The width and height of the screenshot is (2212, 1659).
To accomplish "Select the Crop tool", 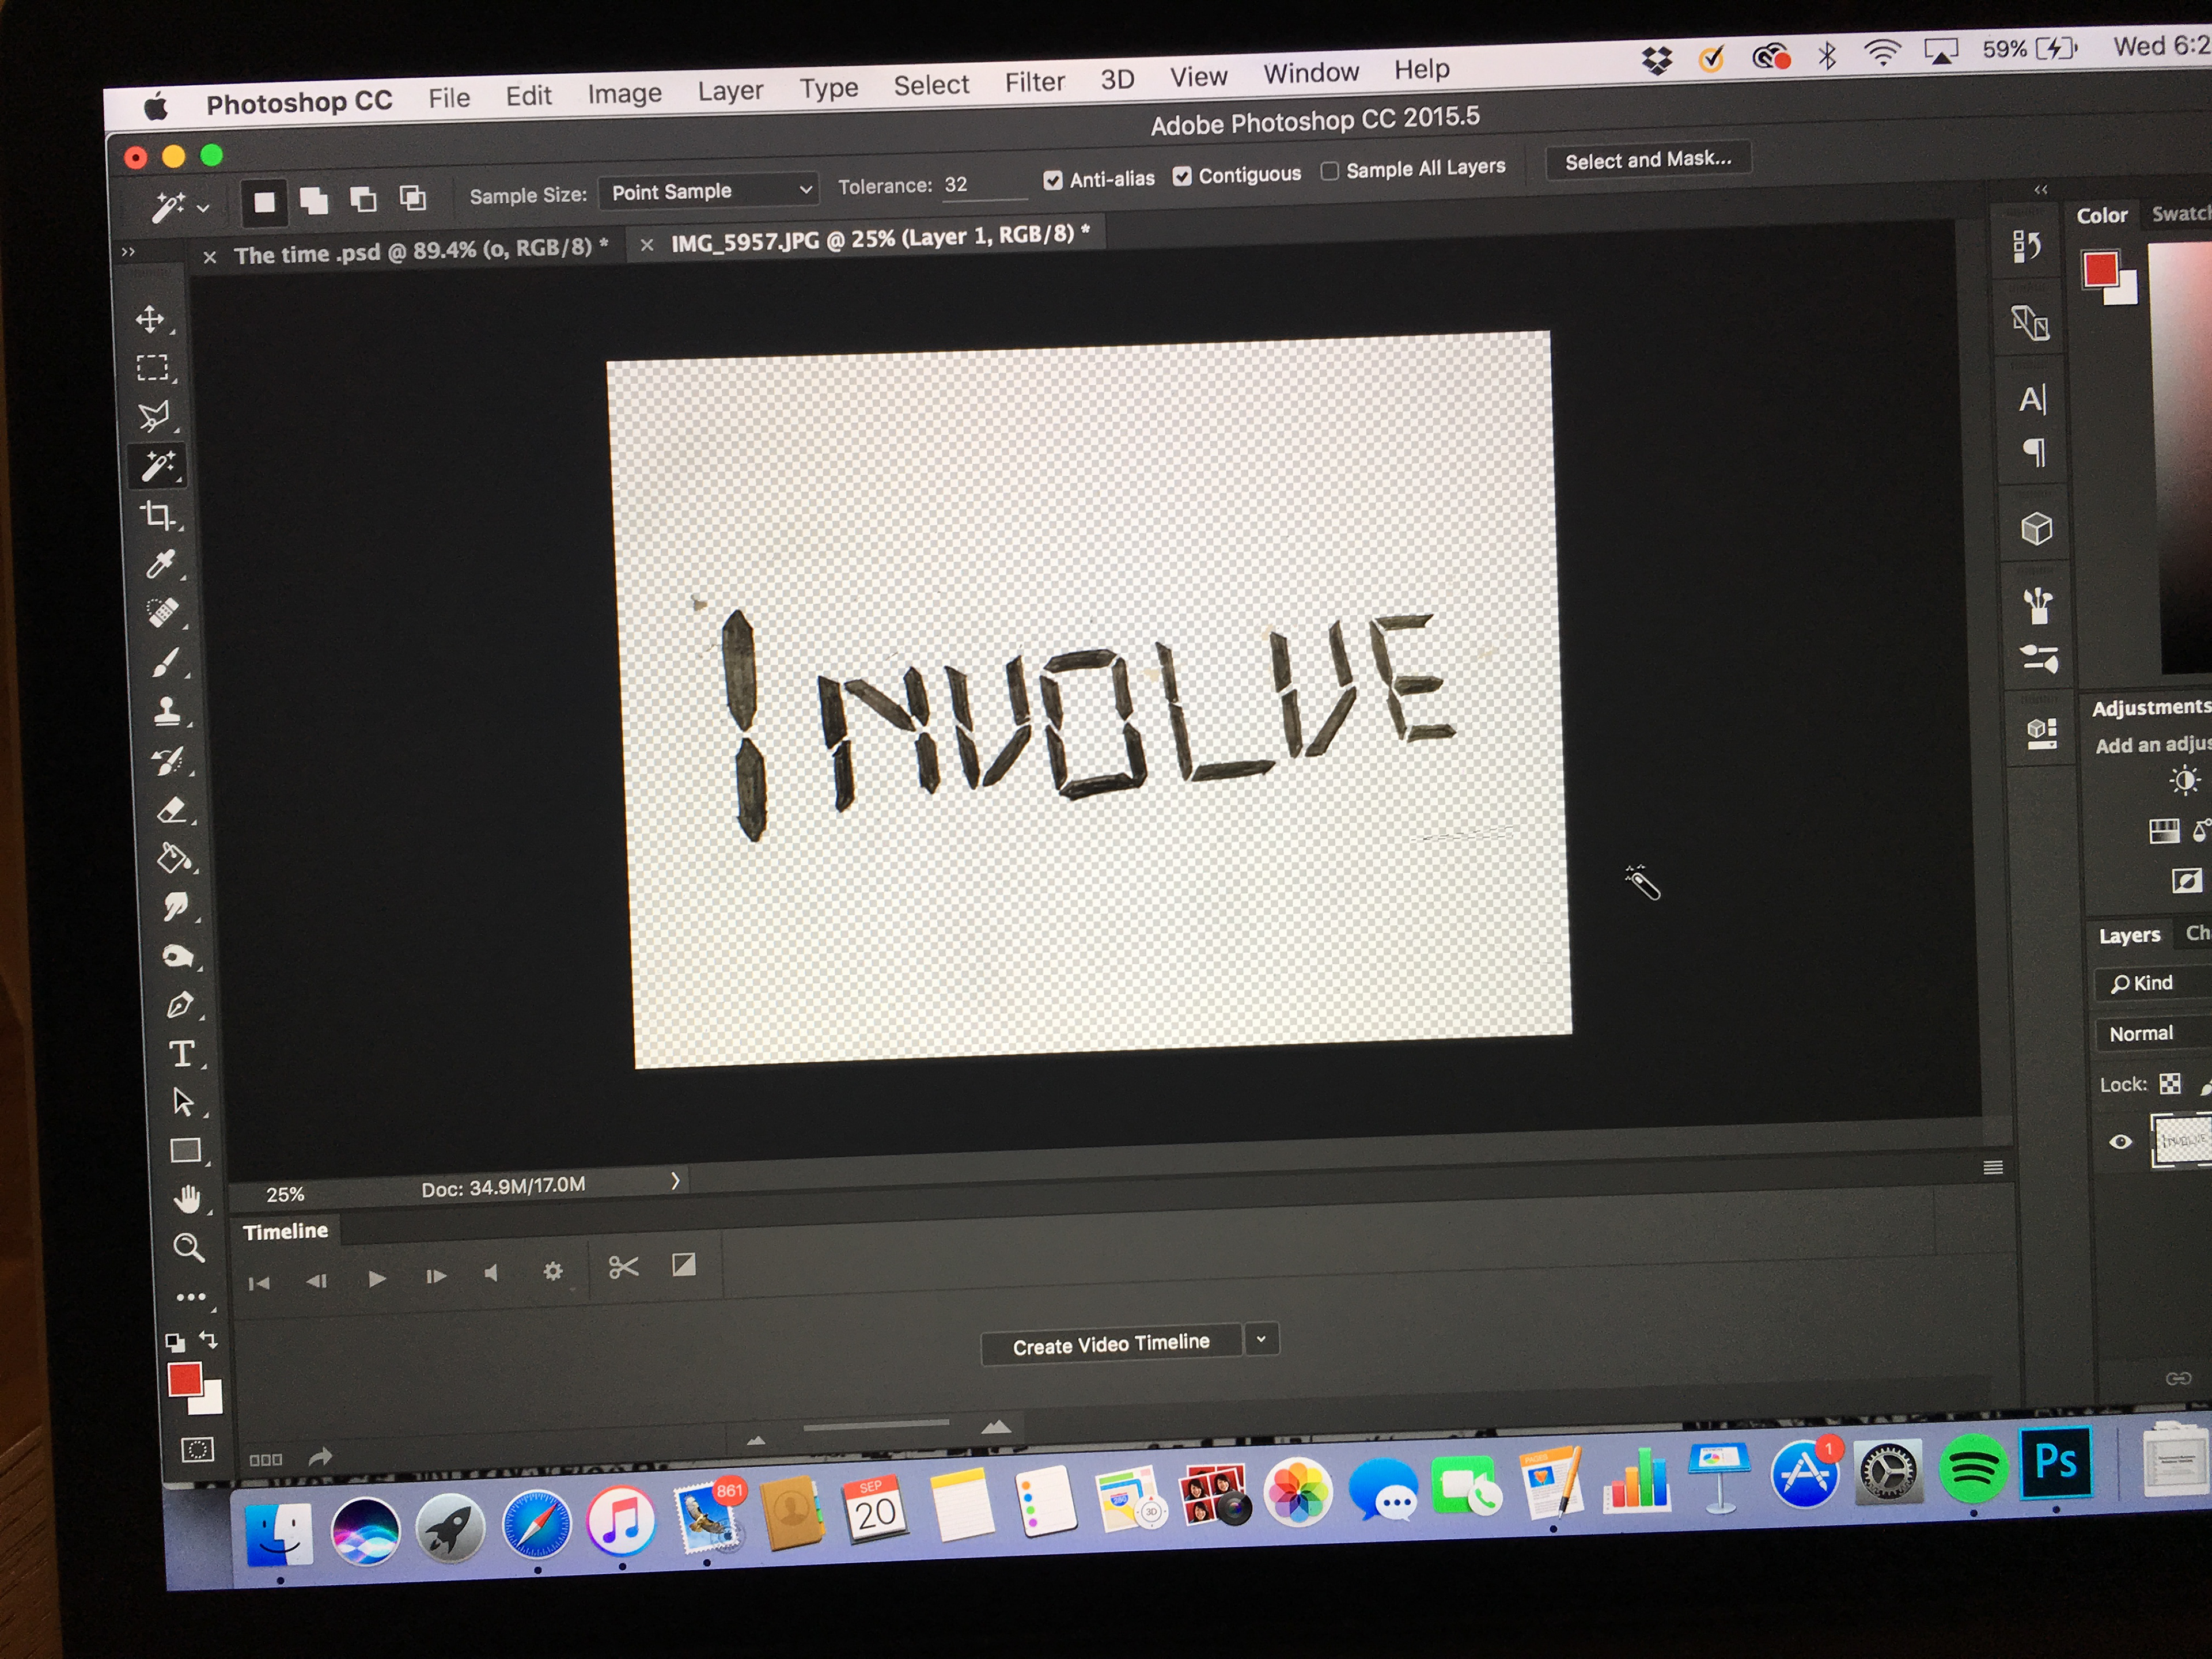I will [x=158, y=516].
